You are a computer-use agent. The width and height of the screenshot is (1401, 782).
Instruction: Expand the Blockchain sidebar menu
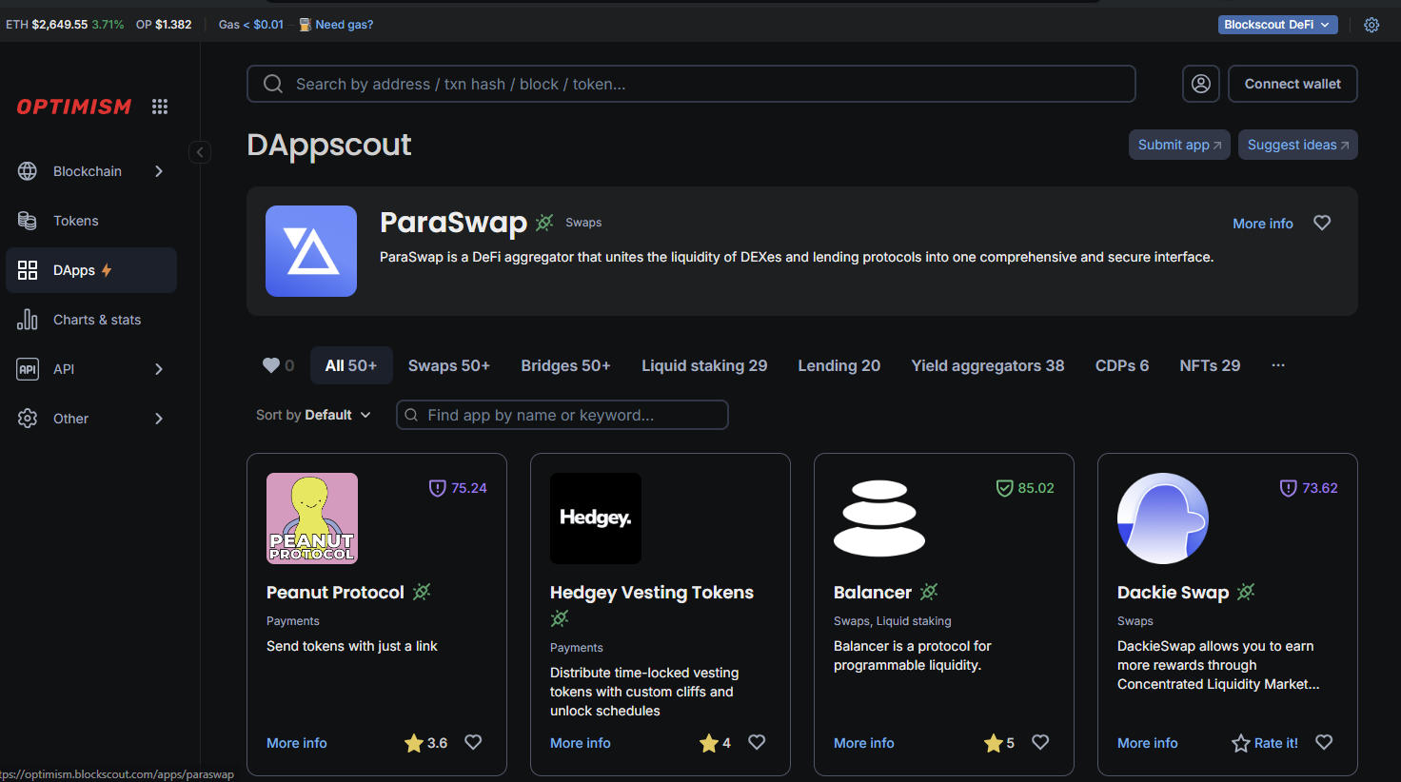91,171
